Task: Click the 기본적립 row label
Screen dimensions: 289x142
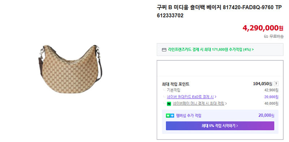Action: (173, 90)
